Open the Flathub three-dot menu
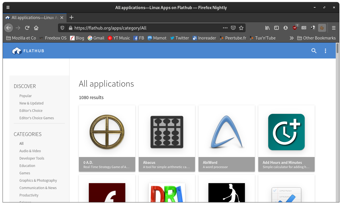This screenshot has height=205, width=342. [x=325, y=51]
